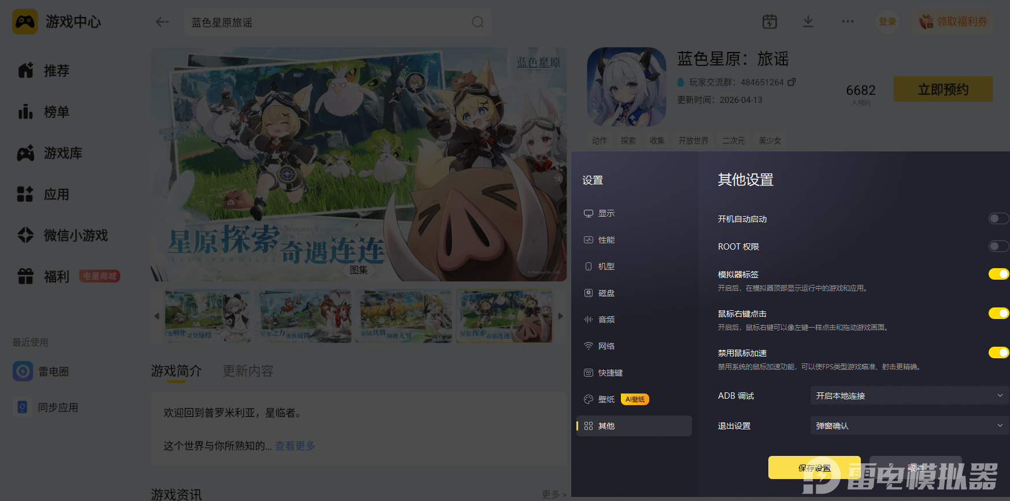Click the display monitor icon in settings
The width and height of the screenshot is (1010, 501).
[x=589, y=213]
